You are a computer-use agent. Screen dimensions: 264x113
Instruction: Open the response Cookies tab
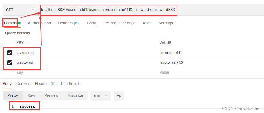(23, 84)
